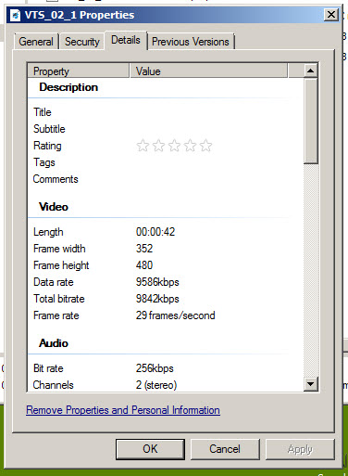The image size is (348, 476).
Task: Set rating to two stars
Action: click(158, 146)
